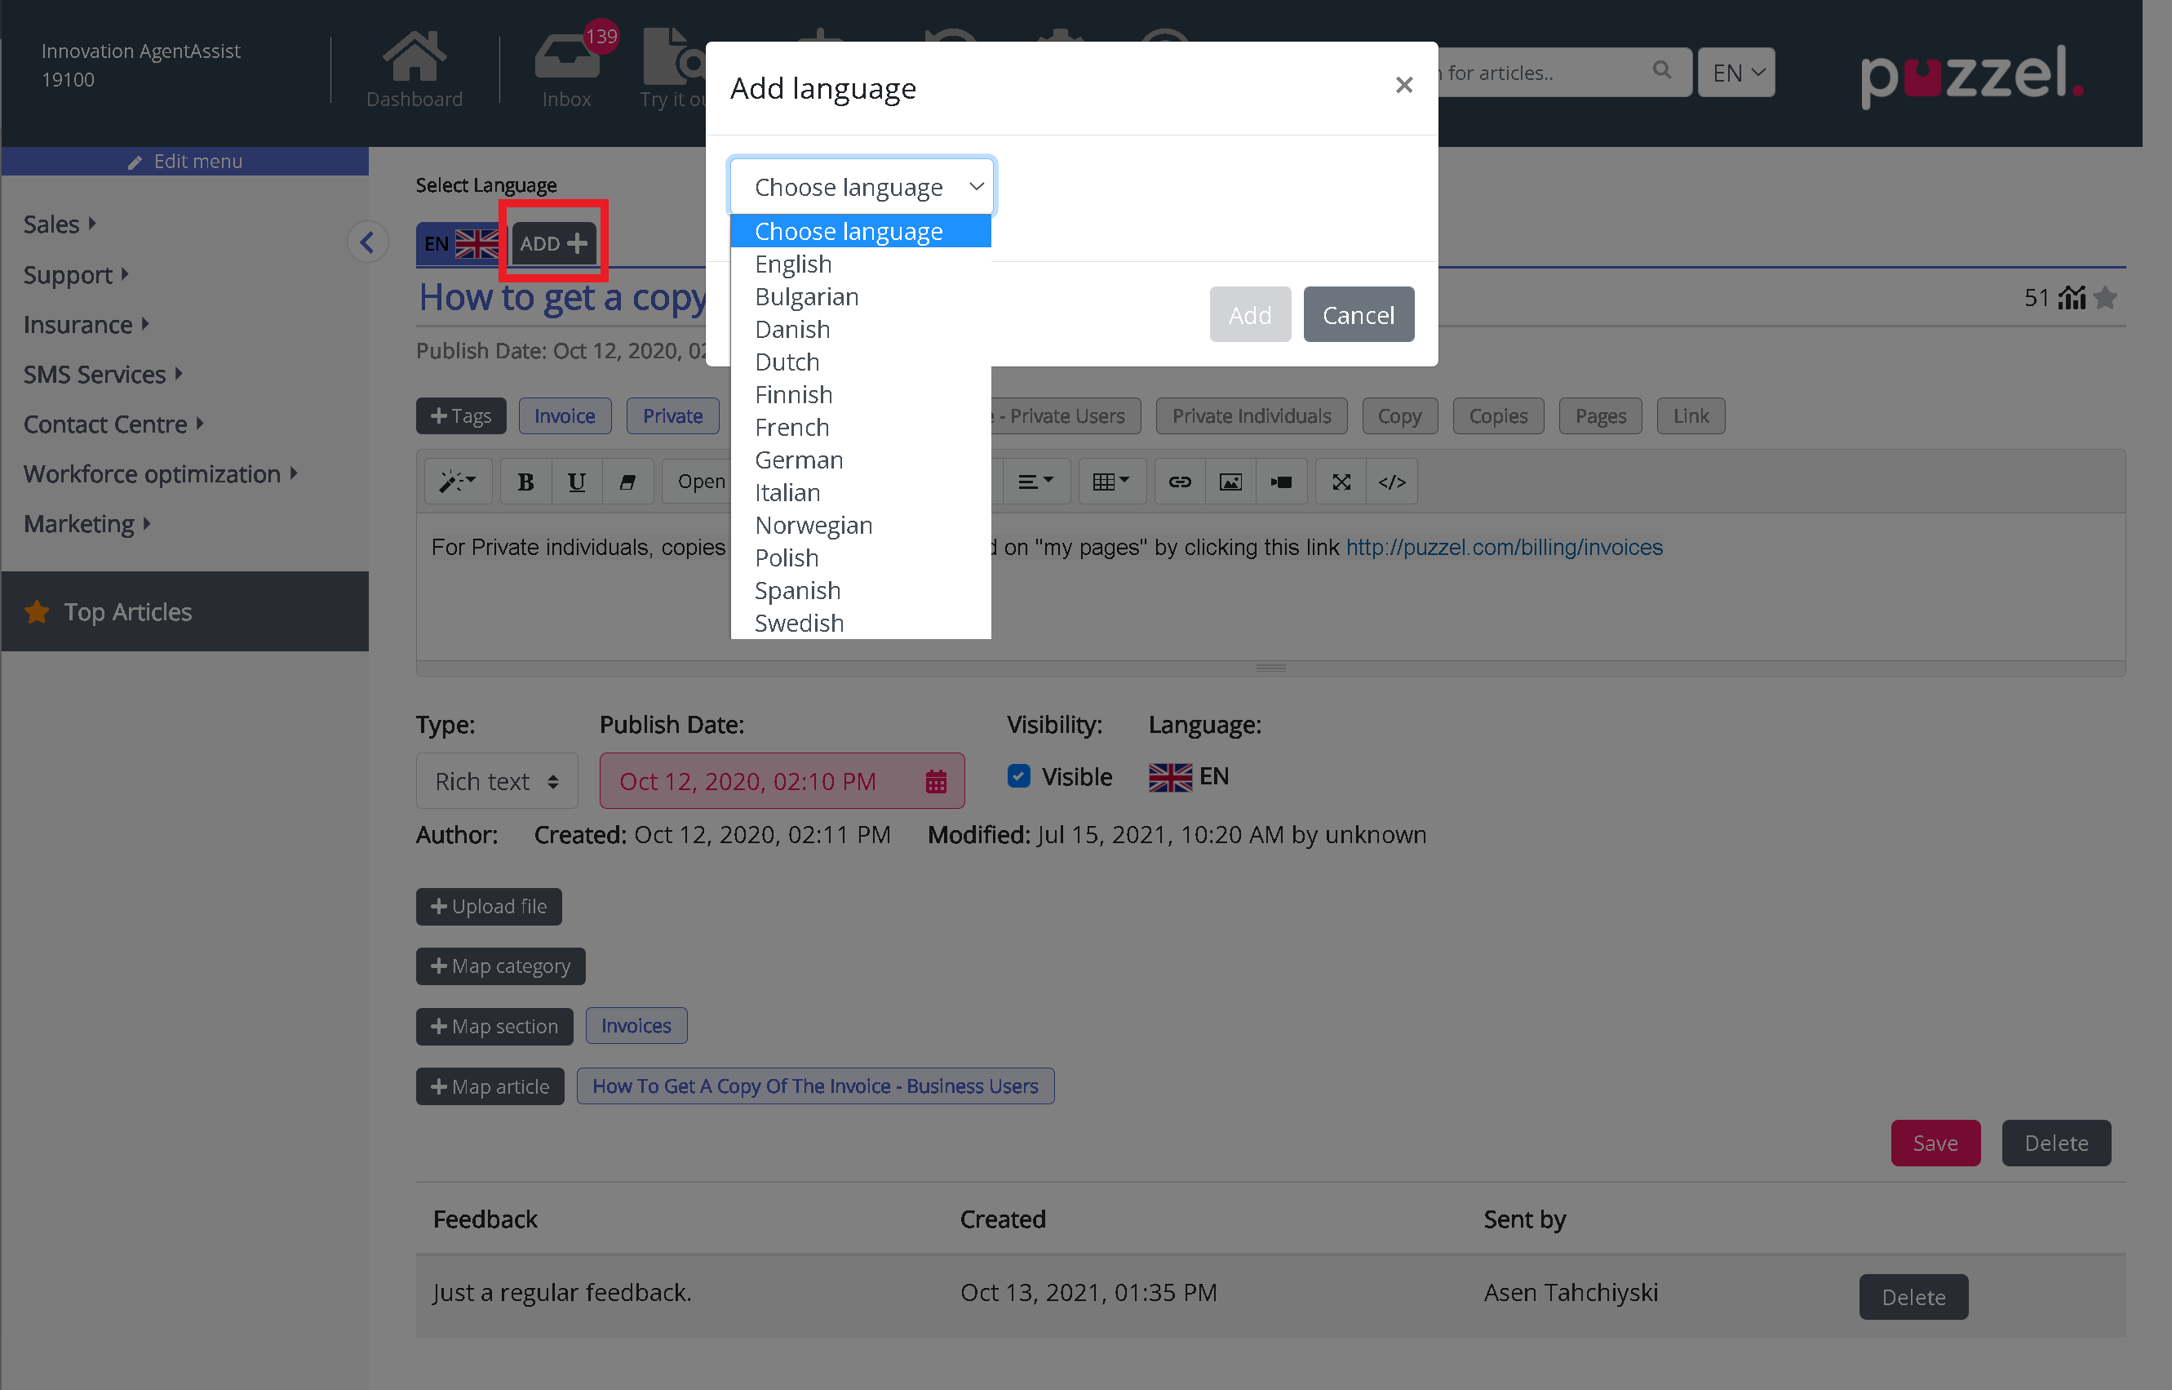Click the insert link chain icon

[1179, 482]
